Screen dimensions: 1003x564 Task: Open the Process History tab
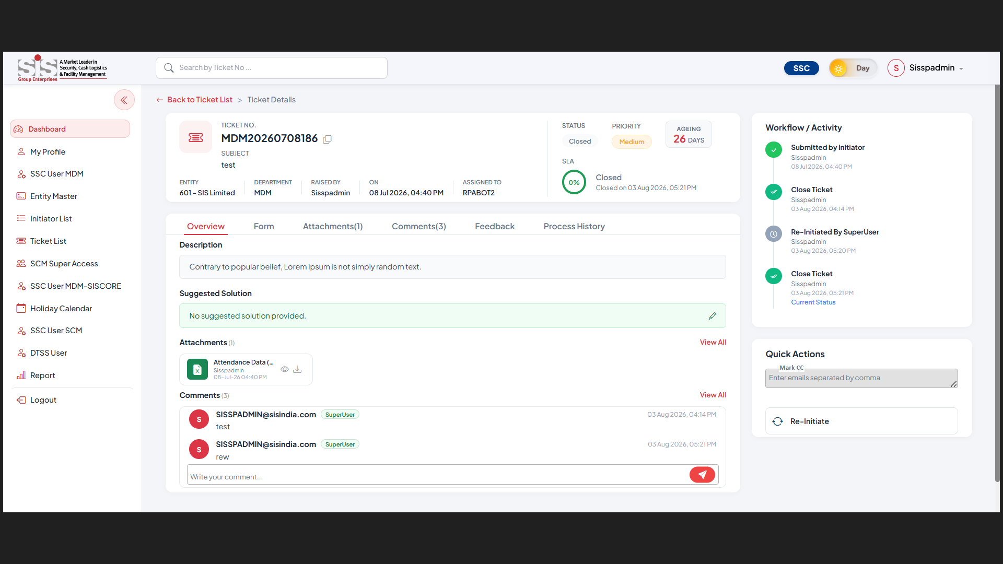[x=574, y=227]
